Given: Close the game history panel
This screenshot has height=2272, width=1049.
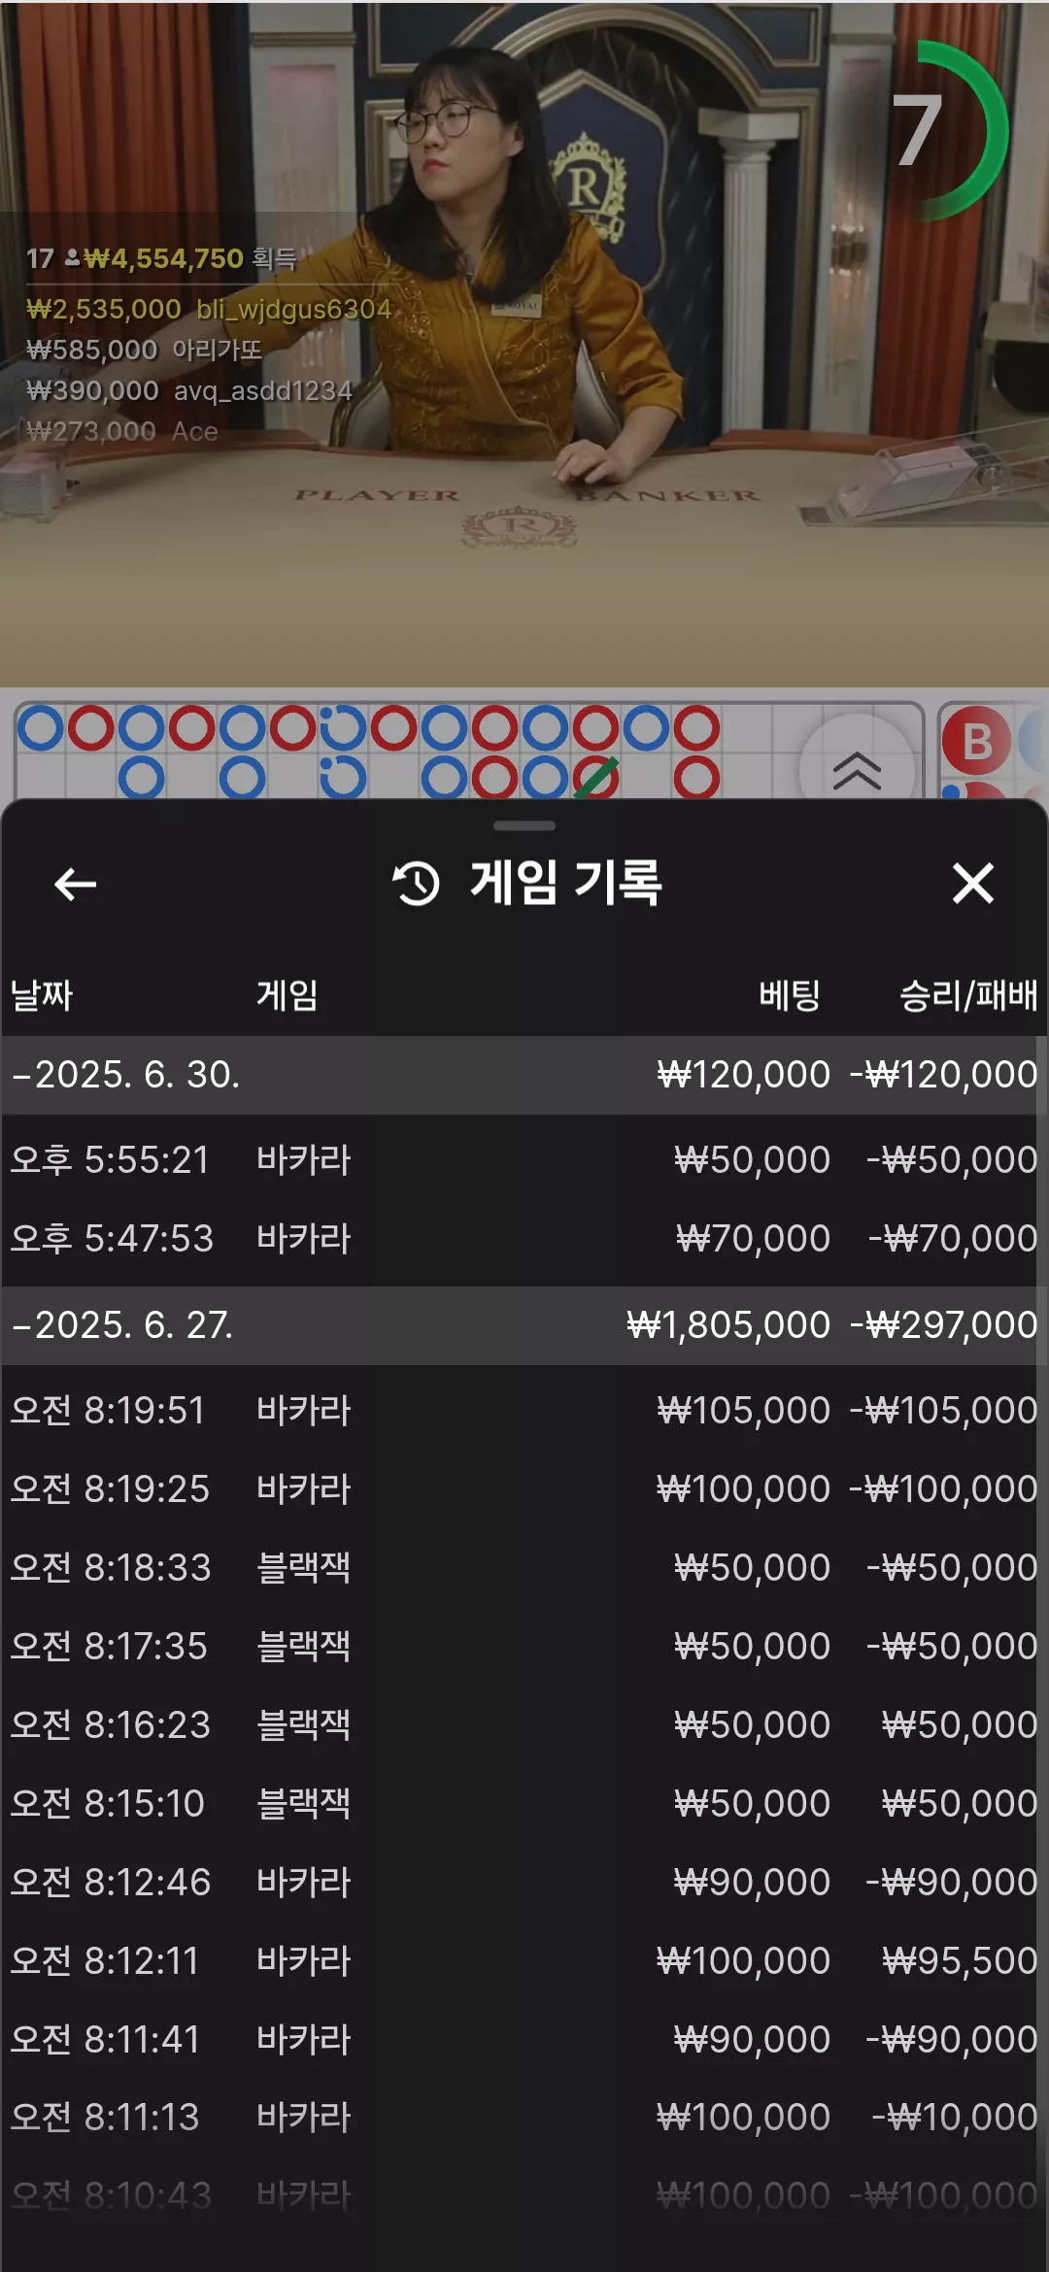Looking at the screenshot, I should coord(972,884).
